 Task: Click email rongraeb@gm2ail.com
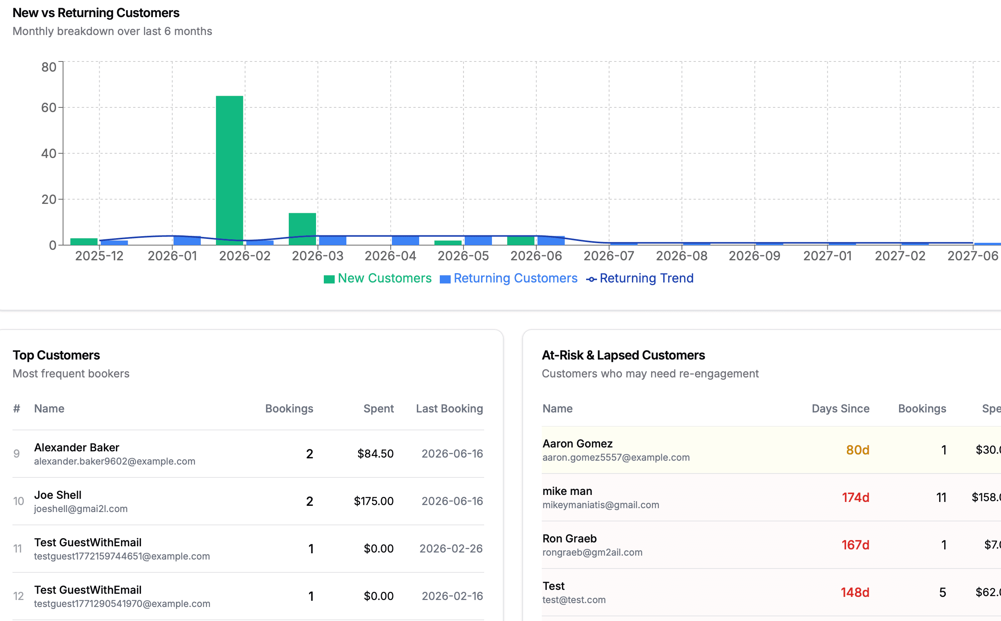click(592, 553)
